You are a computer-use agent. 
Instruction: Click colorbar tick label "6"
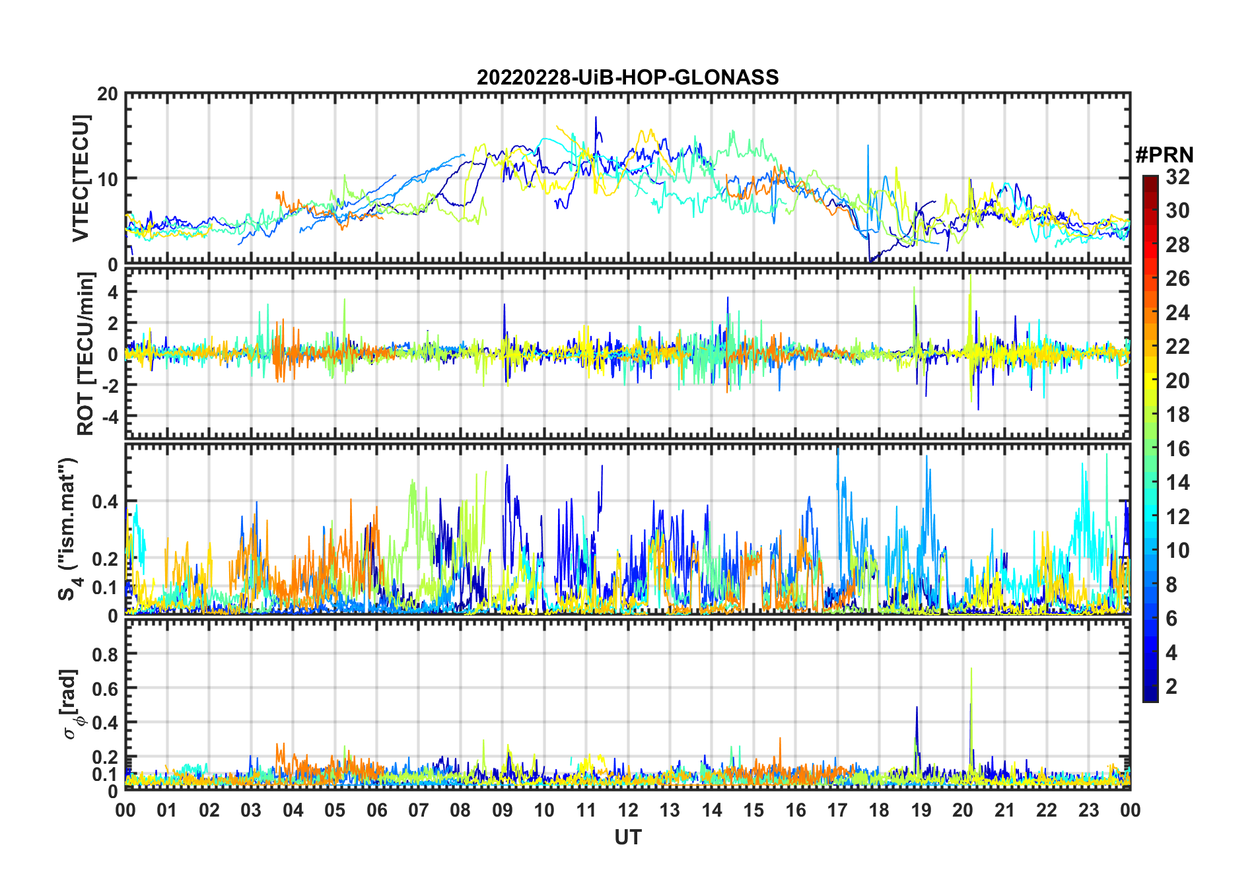pos(1172,619)
